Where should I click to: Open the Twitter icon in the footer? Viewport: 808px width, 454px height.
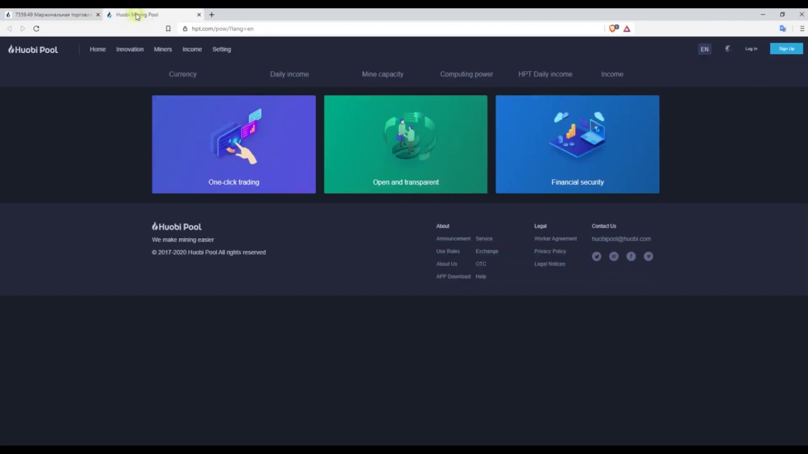[x=597, y=256]
